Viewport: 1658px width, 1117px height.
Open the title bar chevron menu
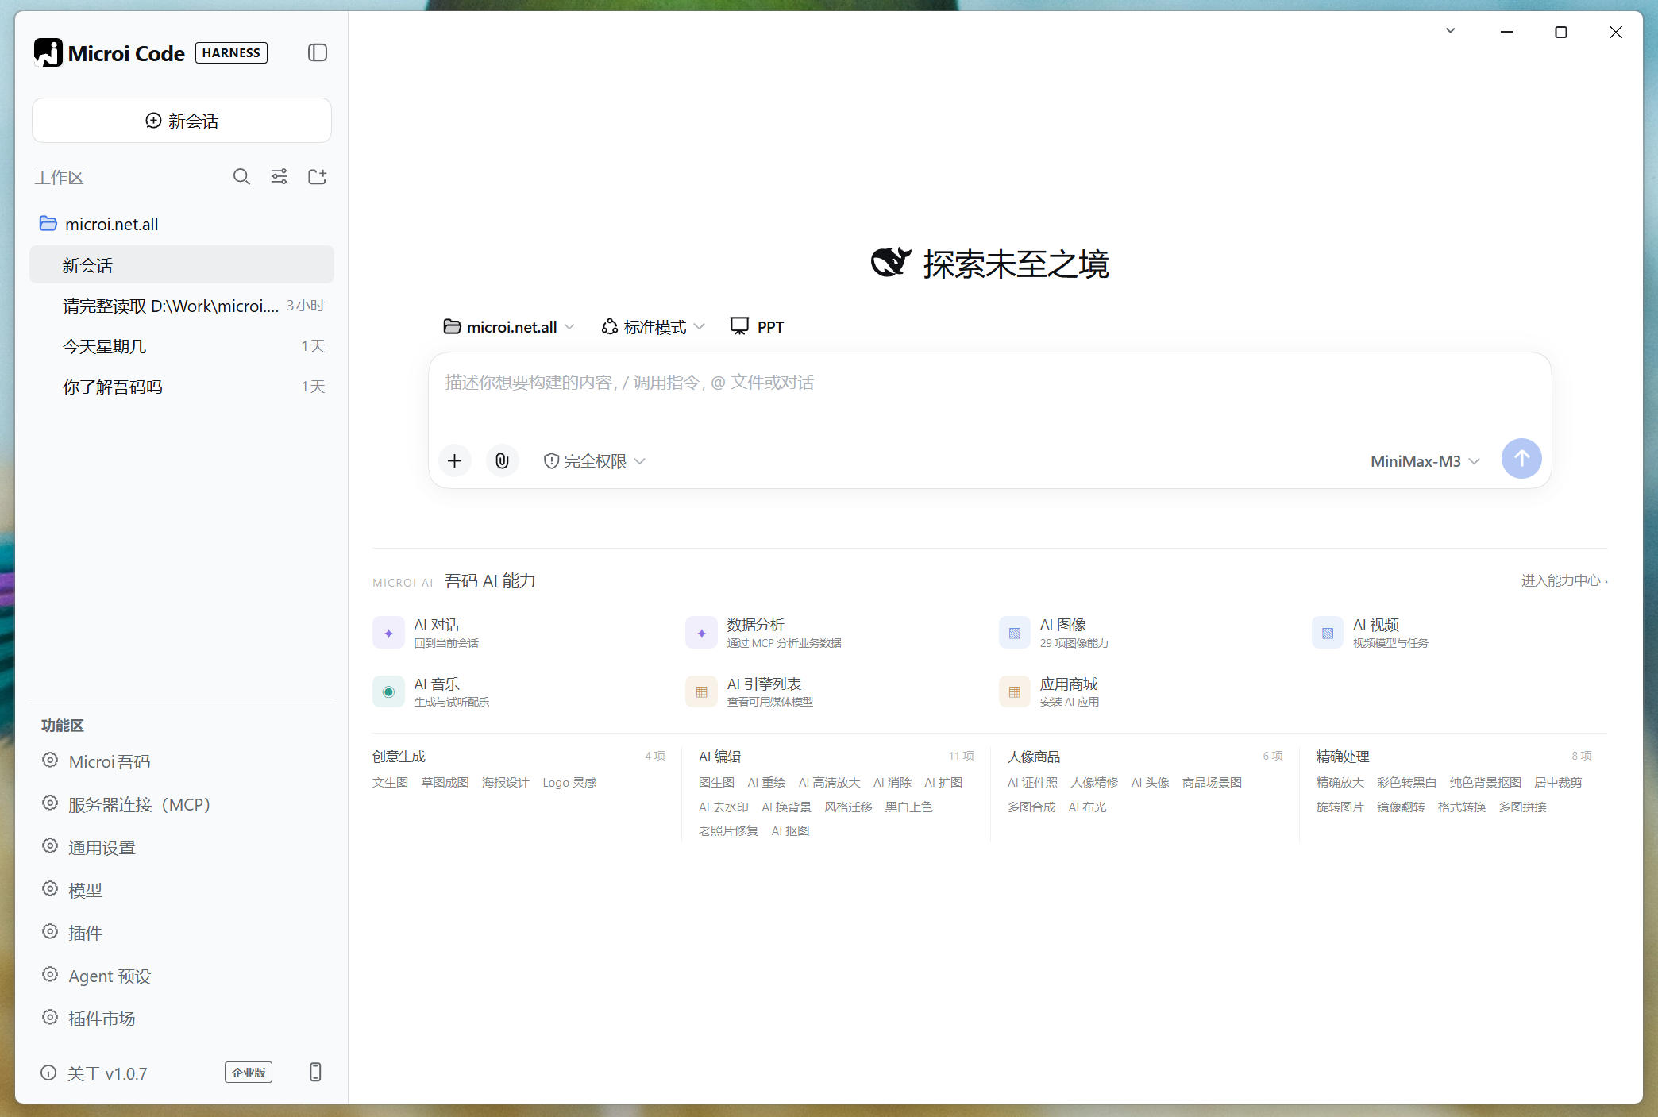[x=1450, y=31]
